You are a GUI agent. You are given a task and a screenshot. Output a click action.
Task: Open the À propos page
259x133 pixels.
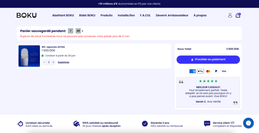200,15
